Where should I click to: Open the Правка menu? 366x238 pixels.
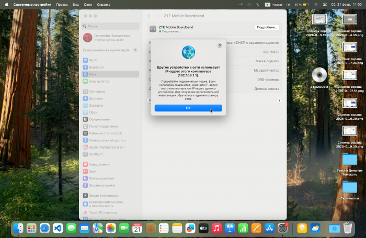tap(62, 4)
